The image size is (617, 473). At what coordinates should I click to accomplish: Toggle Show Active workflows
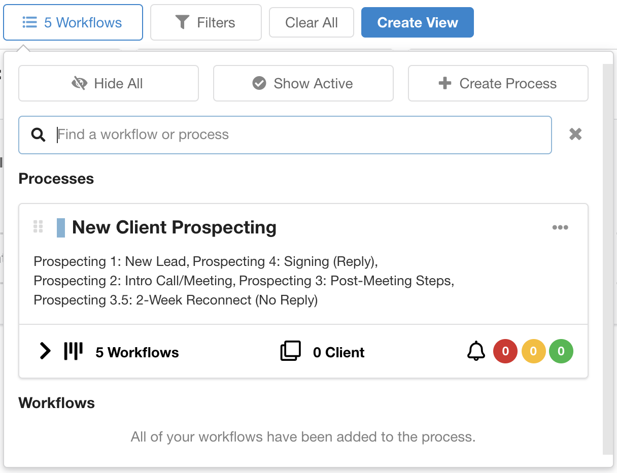tap(303, 83)
